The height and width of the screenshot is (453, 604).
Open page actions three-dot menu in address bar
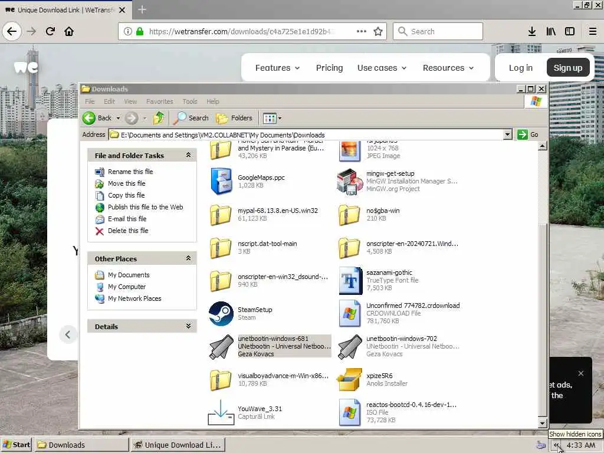362,31
